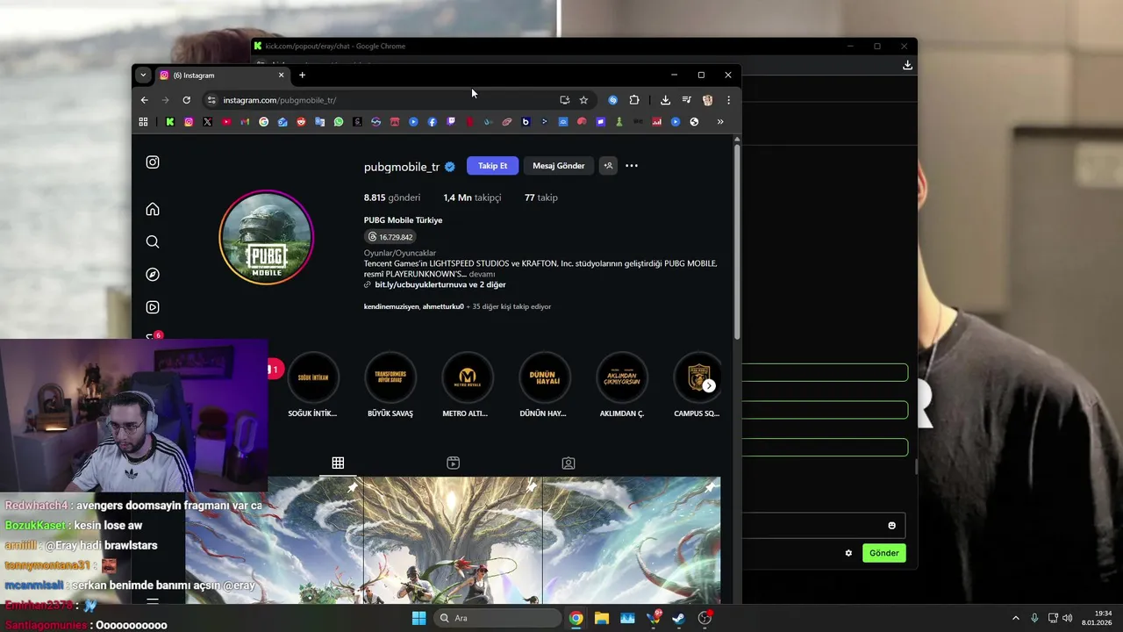Expand bio with the 'devamı' link

(482, 274)
